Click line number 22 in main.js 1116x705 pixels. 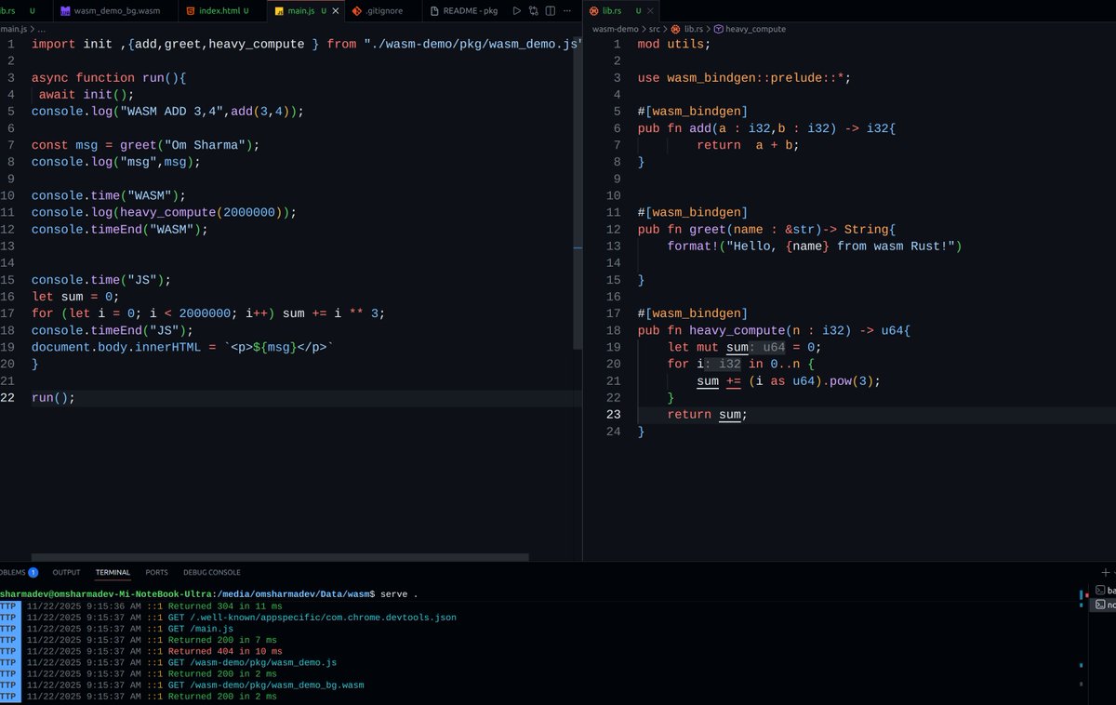8,397
